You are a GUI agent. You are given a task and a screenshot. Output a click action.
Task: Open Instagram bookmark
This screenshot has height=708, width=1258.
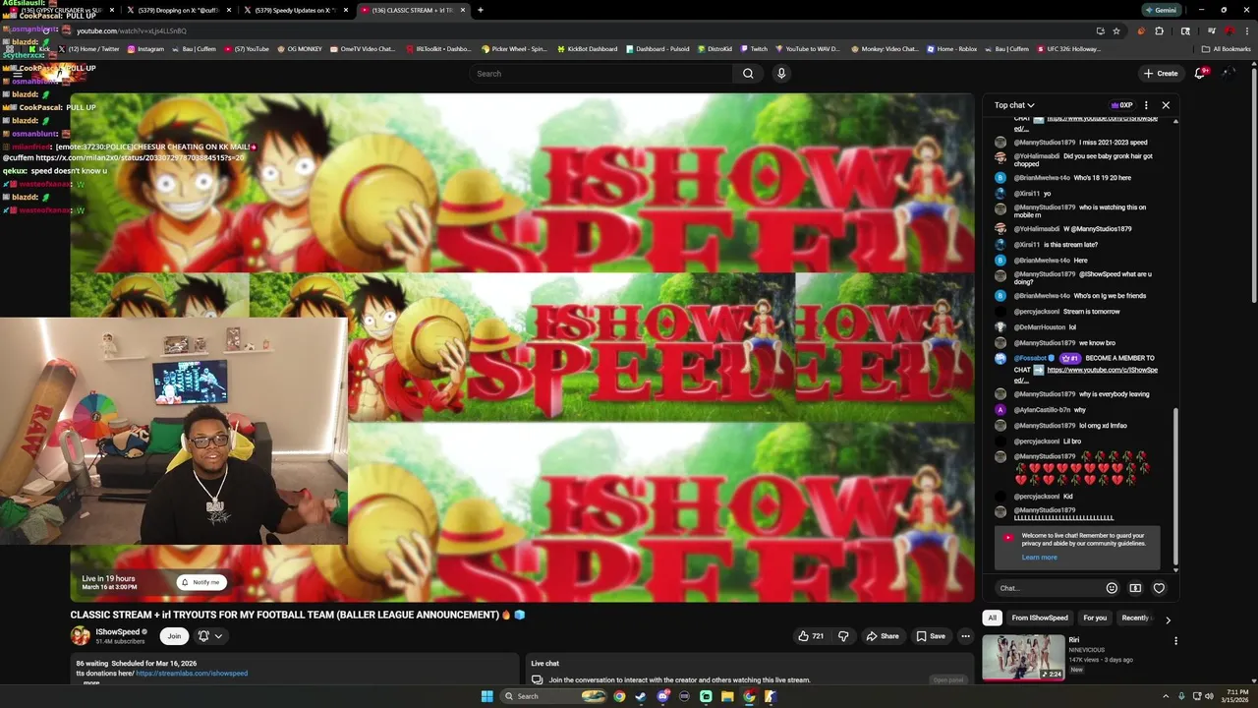pyautogui.click(x=145, y=49)
